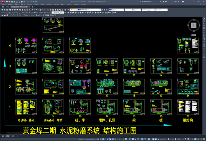The height and width of the screenshot is (141, 206).
Task: Select Linear dimension tool
Action: 2,12
